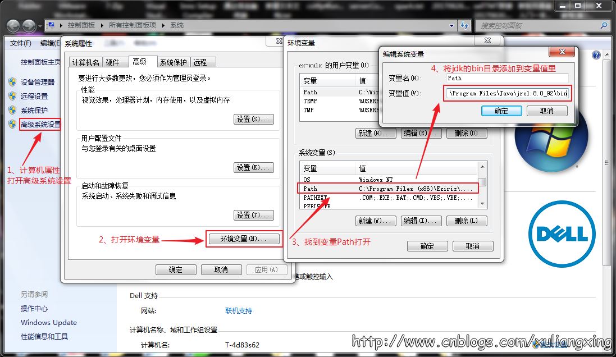The image size is (616, 357).
Task: Click the Explorer back navigation arrow
Action: 13,26
